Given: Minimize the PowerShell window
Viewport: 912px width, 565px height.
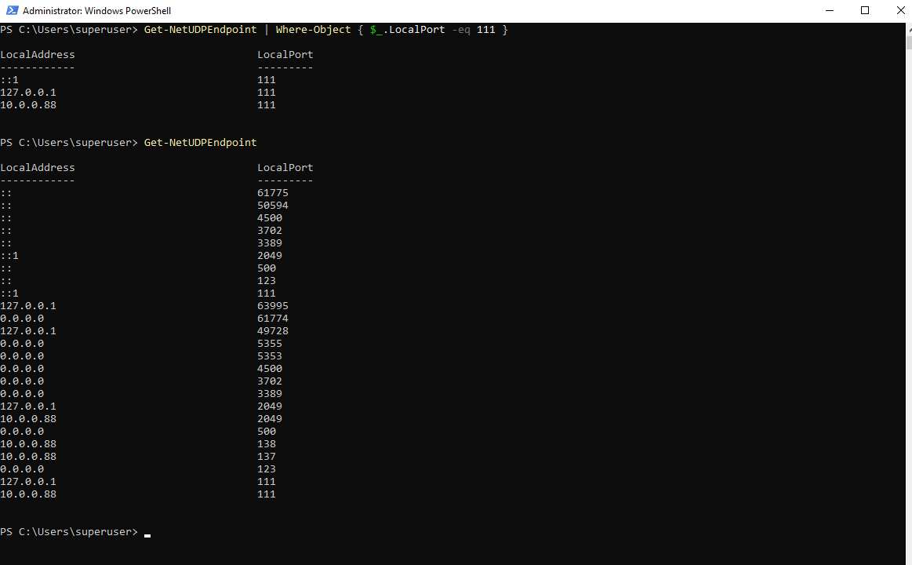Looking at the screenshot, I should pos(830,10).
